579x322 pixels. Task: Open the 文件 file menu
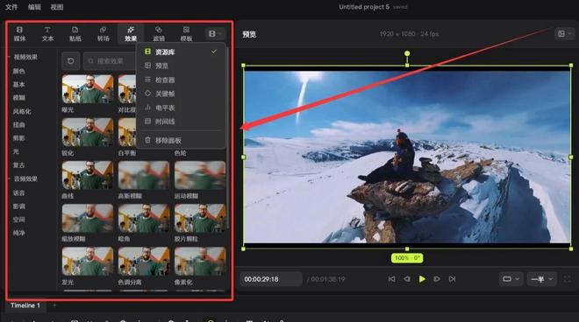click(x=11, y=7)
